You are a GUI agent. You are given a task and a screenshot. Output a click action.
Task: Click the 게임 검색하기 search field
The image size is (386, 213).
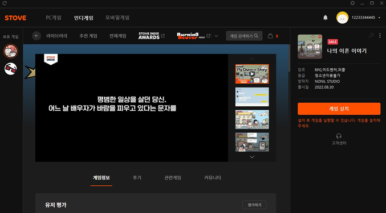coord(244,36)
